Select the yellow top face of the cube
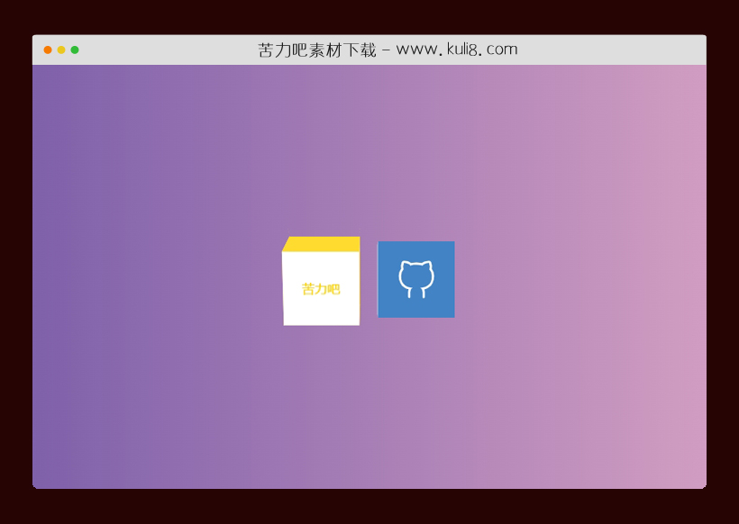Screen dimensions: 739x524 coord(323,244)
